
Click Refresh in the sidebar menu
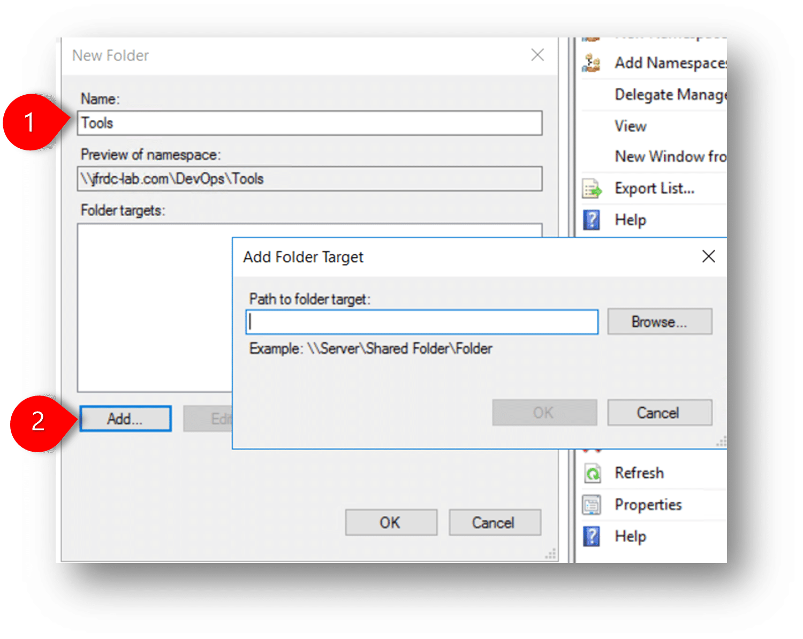638,473
